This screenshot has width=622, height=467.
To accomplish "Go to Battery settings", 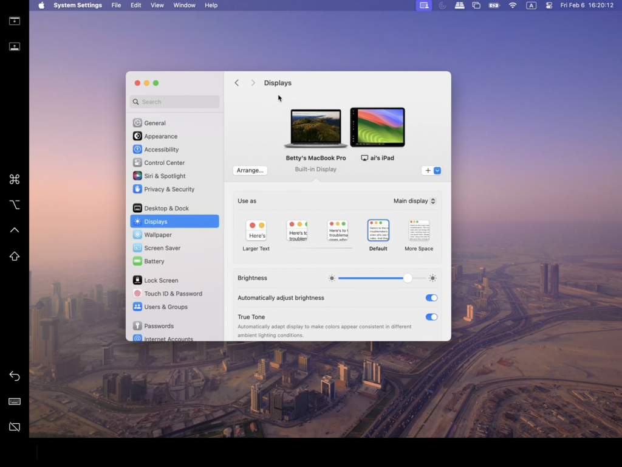I will point(154,261).
